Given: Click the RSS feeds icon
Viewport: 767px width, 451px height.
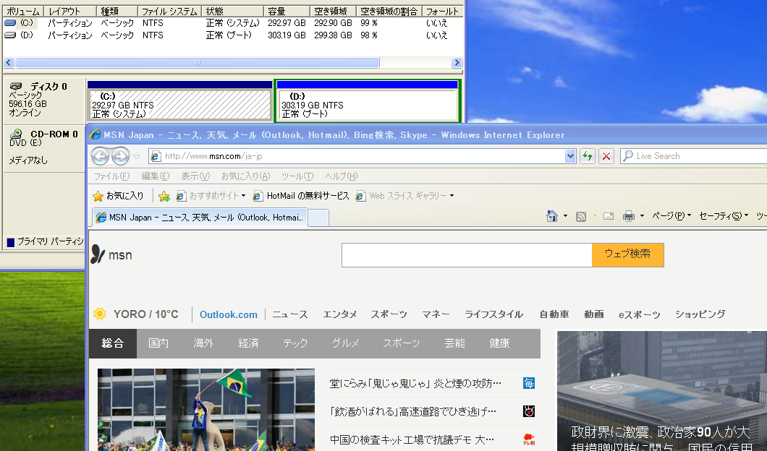Looking at the screenshot, I should (581, 216).
